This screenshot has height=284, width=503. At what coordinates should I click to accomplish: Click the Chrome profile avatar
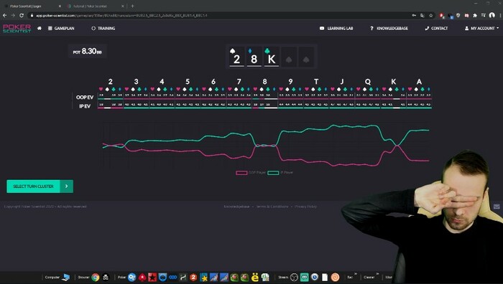pos(492,15)
